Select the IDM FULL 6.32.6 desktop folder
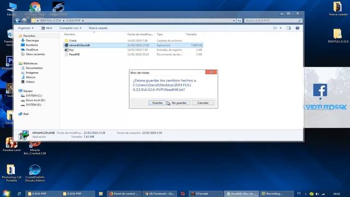350x197 pixels. 338,36
